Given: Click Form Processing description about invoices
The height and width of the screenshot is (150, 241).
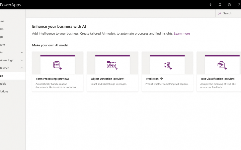Looking at the screenshot, I should tap(56, 85).
